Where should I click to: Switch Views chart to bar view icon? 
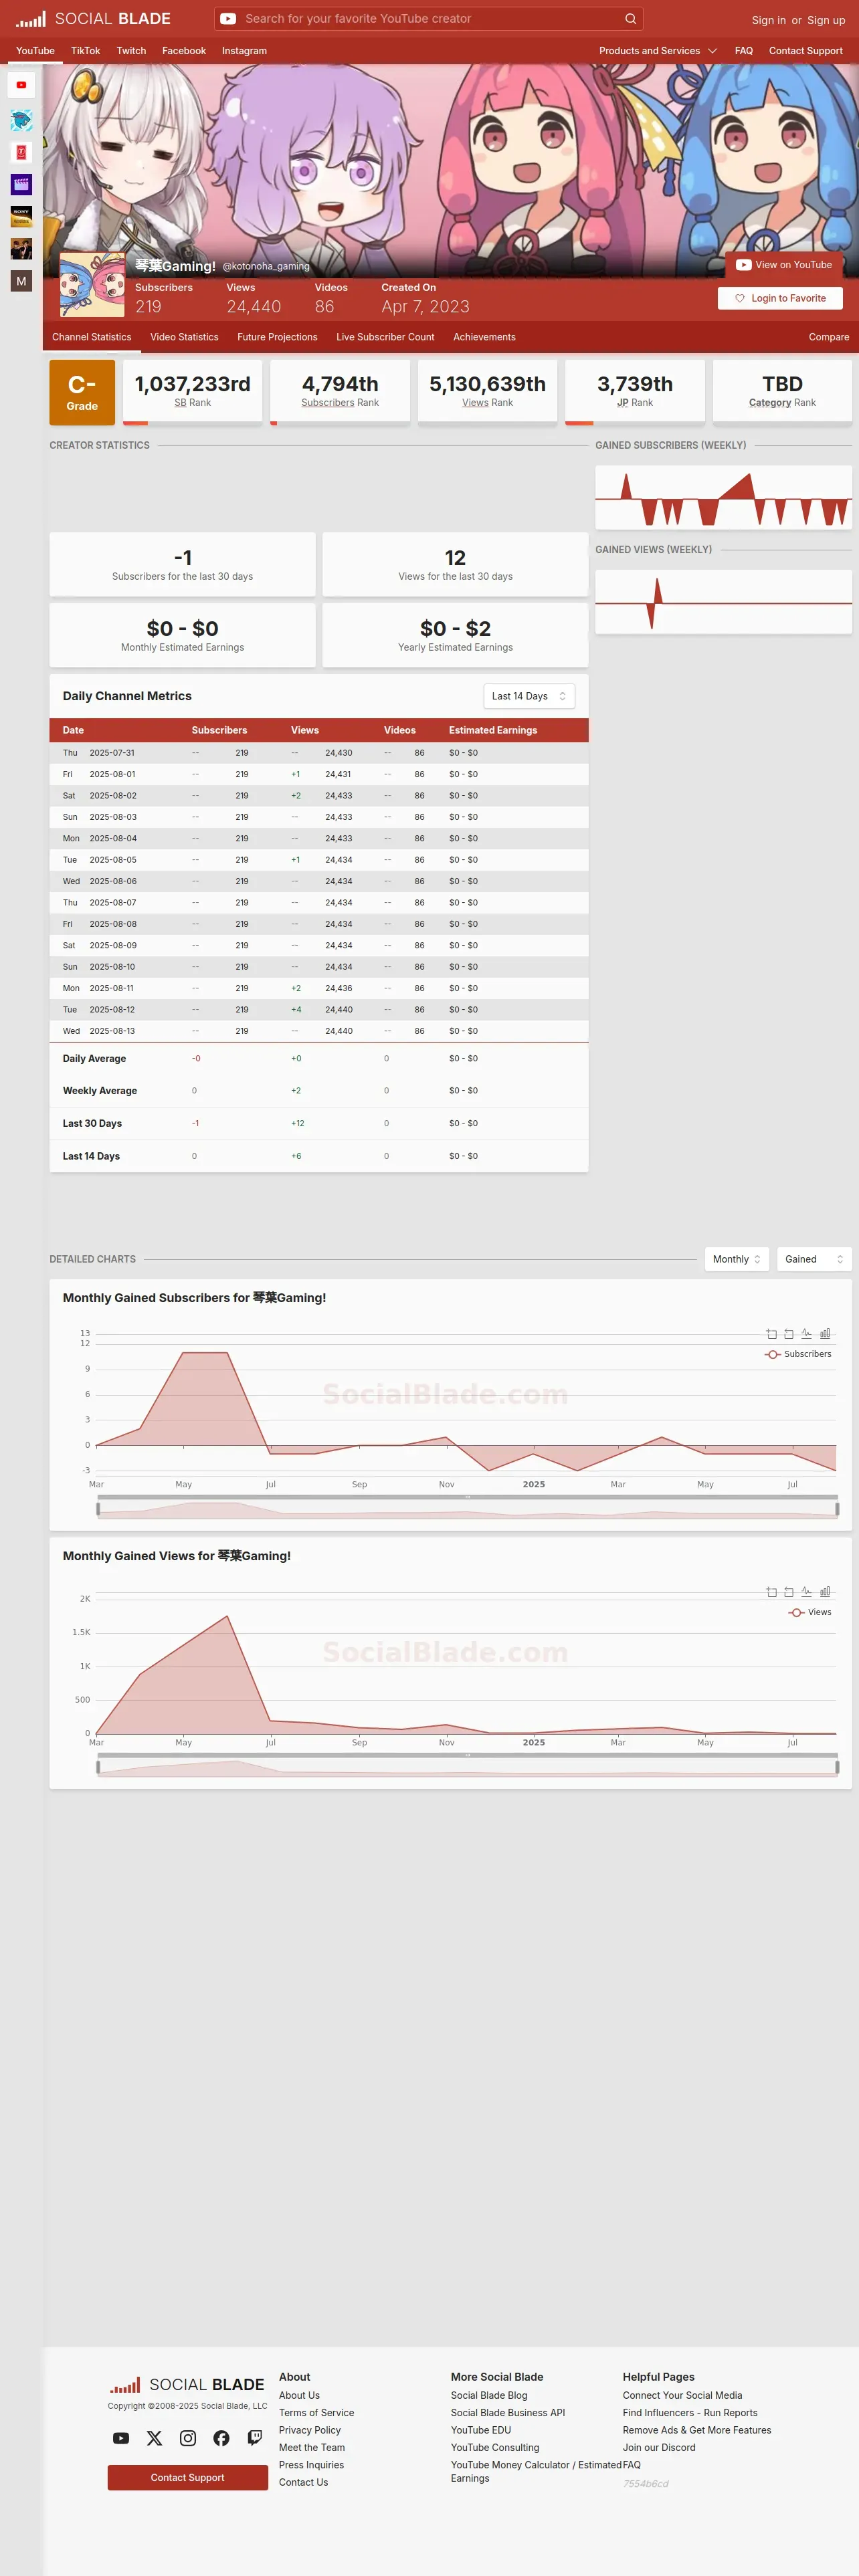pyautogui.click(x=825, y=1592)
